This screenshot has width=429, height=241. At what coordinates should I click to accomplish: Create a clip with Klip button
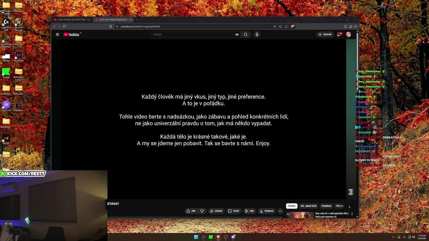coord(249,211)
